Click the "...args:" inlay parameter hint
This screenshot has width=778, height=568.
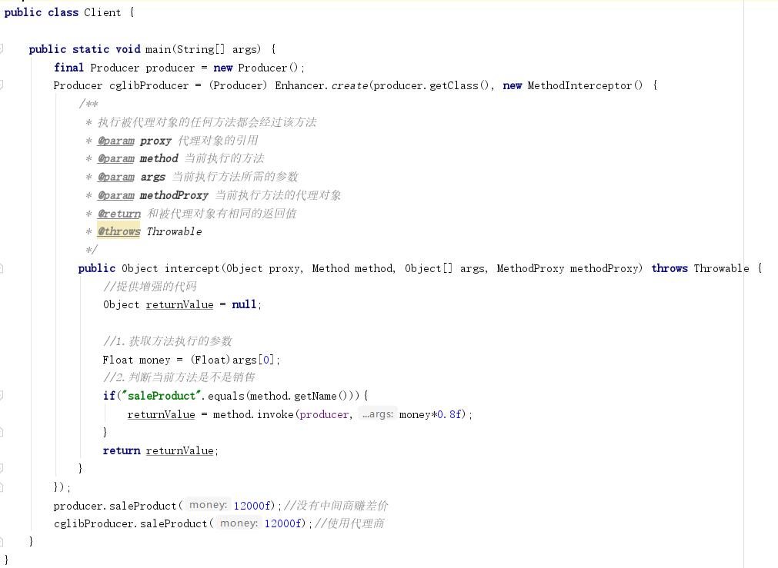coord(377,414)
